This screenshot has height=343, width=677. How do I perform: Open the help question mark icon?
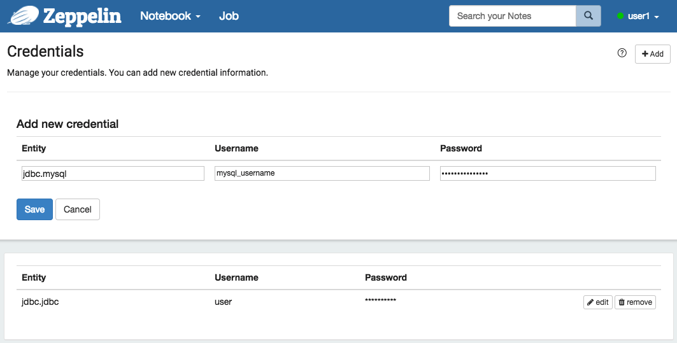[x=622, y=53]
